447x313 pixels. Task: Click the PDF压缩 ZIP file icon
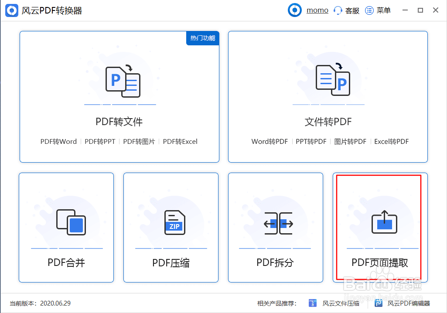tap(175, 222)
